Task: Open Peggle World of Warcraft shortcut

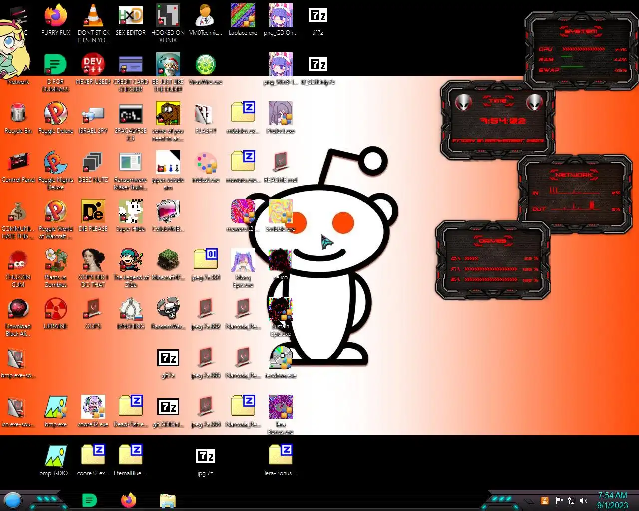Action: pyautogui.click(x=56, y=219)
